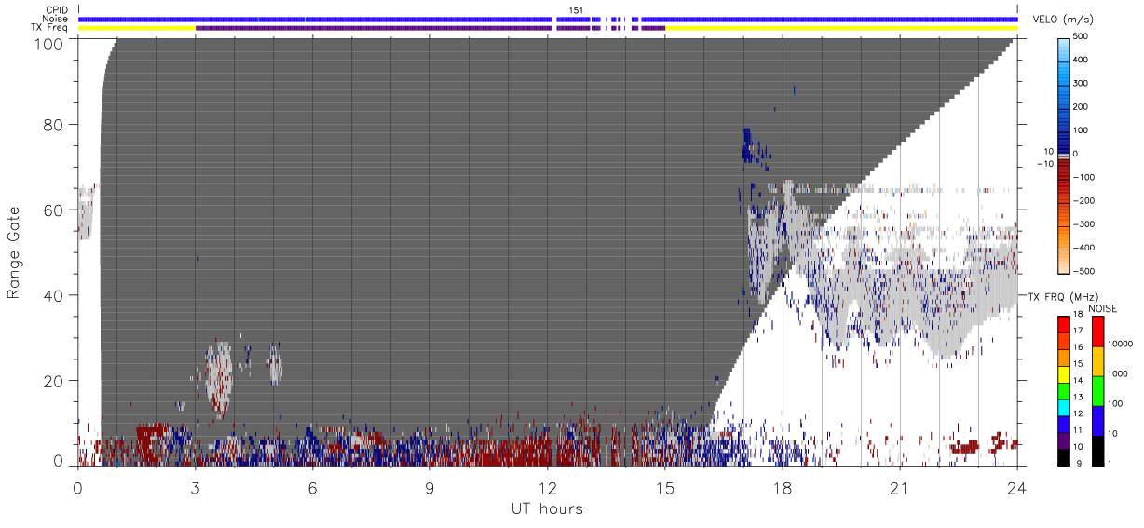Click the 'NOISE' legend title
This screenshot has height=528, width=1144.
tap(1102, 308)
